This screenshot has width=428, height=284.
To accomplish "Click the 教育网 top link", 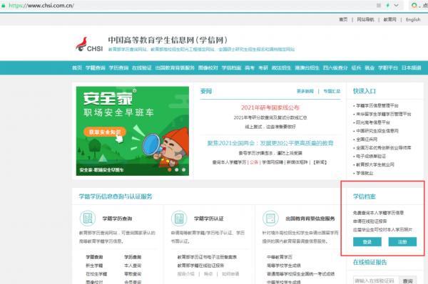I will (389, 20).
